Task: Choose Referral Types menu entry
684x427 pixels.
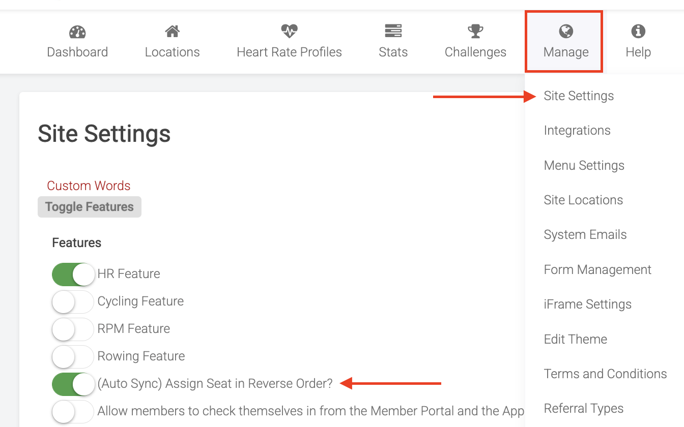Action: [583, 408]
